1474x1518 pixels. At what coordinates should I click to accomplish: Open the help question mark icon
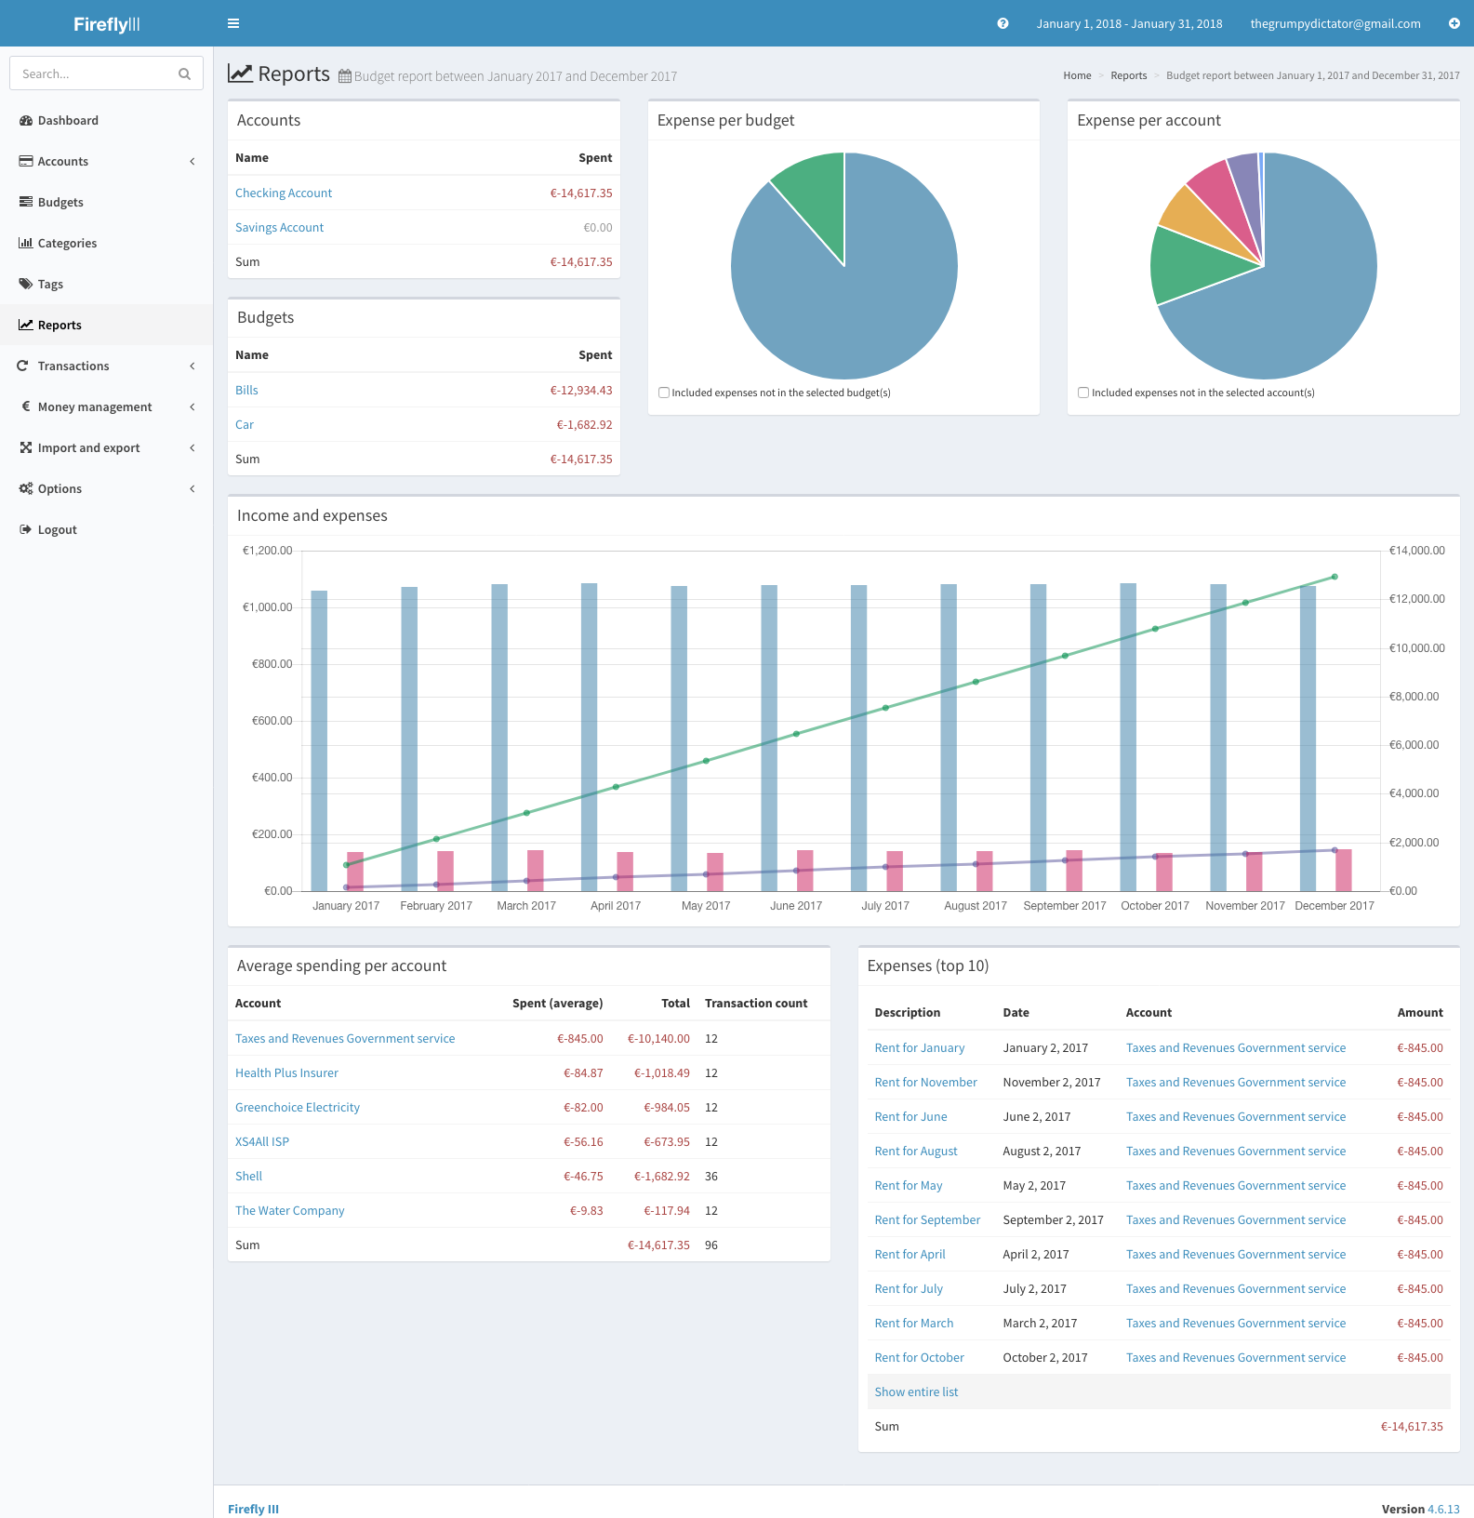point(1003,23)
